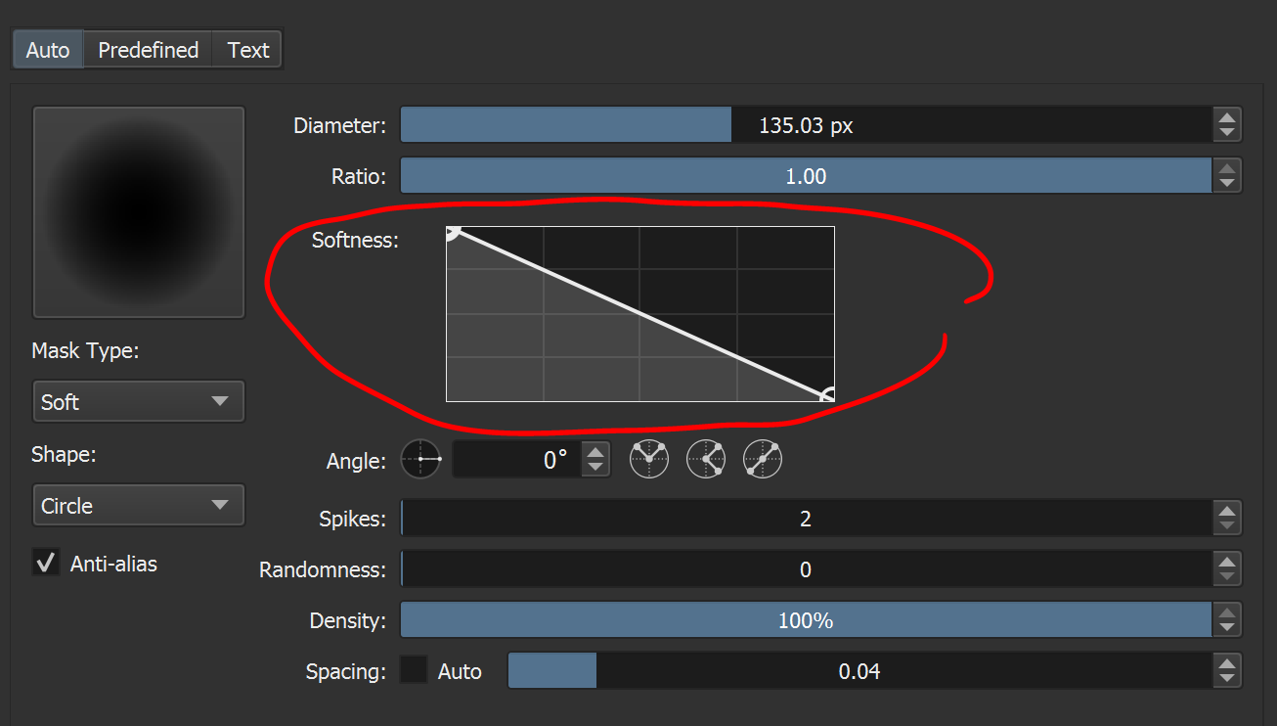Click the Diameter label text
1277x726 pixels.
(340, 125)
